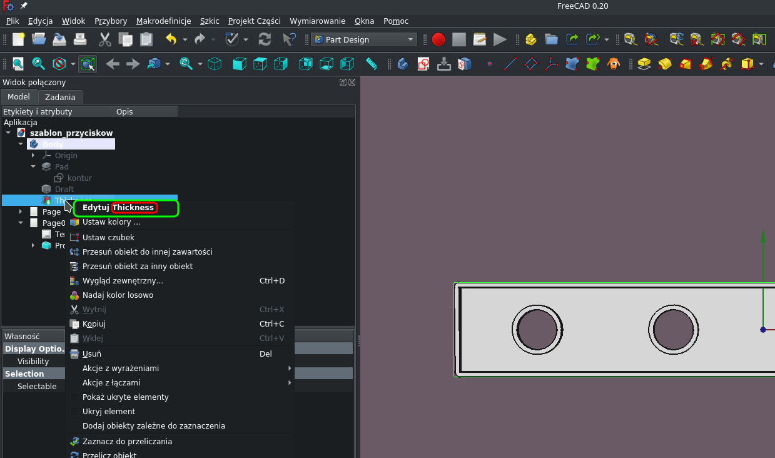
Task: Create a ShapeBinder with the sheep icon
Action: (x=615, y=63)
